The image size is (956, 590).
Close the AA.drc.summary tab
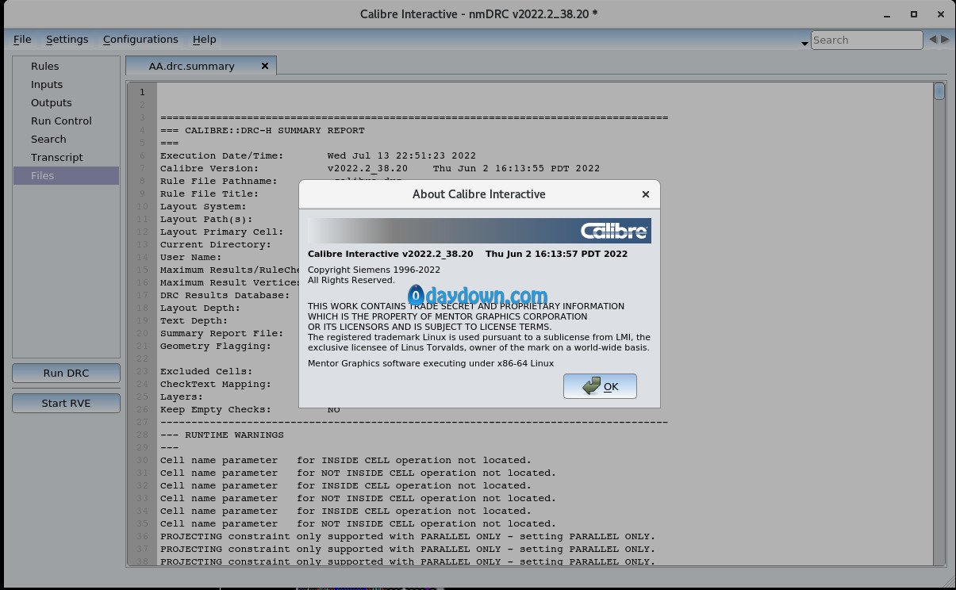tap(264, 66)
